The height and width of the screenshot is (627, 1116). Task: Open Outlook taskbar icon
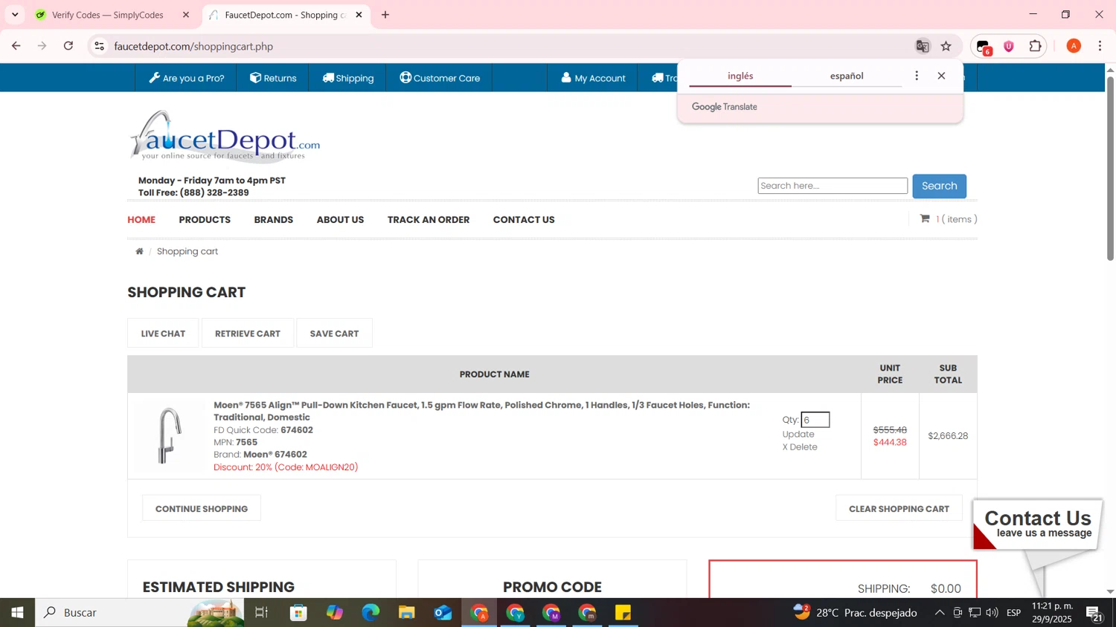443,613
